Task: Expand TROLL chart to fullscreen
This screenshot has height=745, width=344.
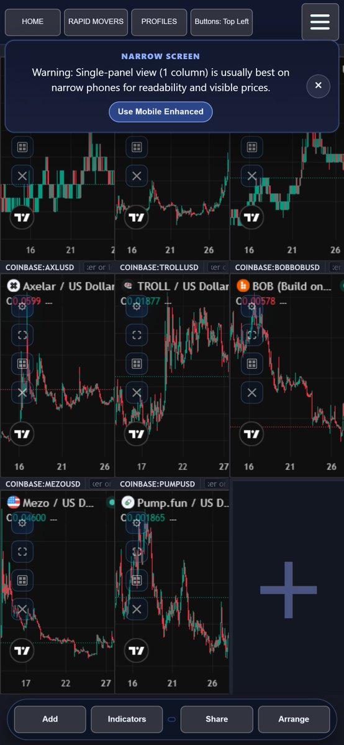Action: 137,335
